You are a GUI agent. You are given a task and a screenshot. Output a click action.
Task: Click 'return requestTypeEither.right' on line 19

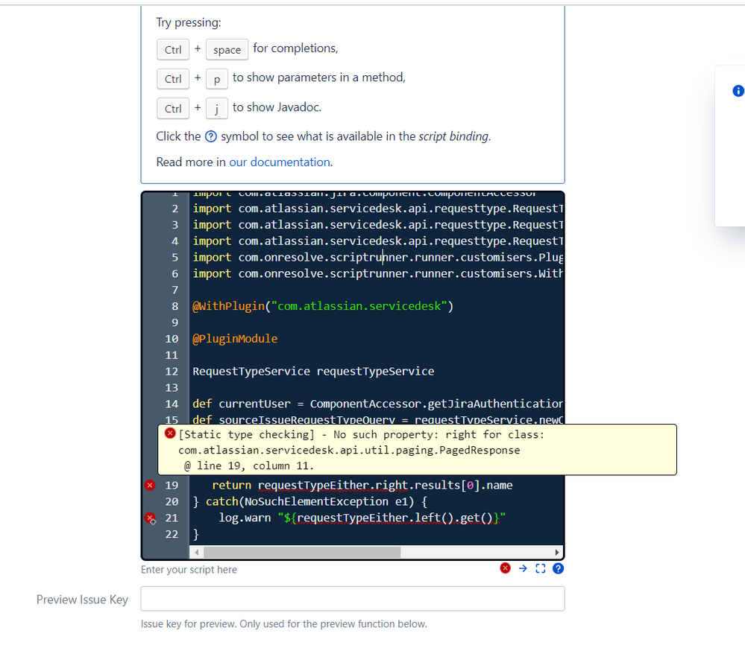click(311, 485)
